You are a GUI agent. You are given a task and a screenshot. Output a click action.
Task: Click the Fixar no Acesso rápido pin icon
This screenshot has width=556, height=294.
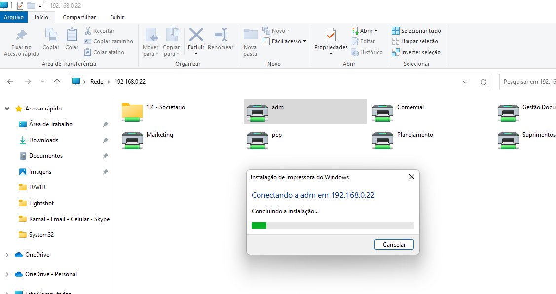point(21,36)
